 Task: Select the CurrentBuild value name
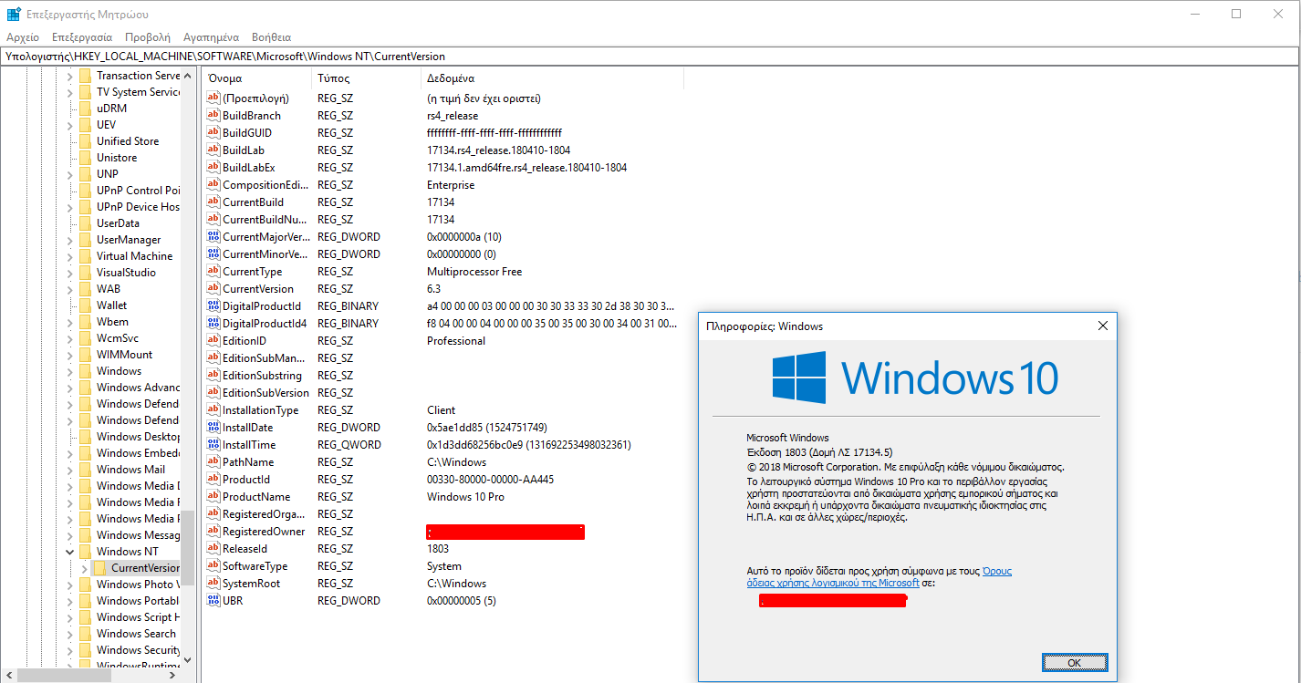[253, 202]
